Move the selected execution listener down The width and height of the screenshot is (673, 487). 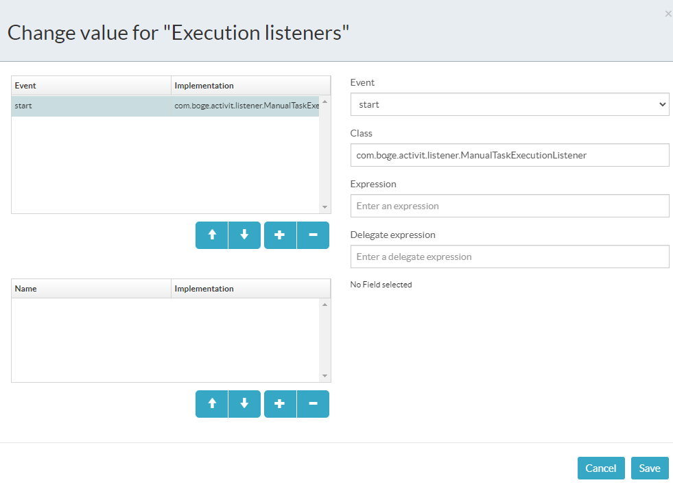[244, 235]
